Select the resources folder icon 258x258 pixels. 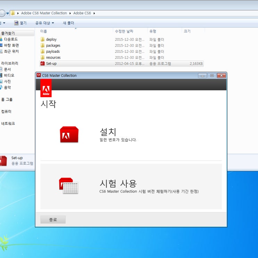click(42, 57)
